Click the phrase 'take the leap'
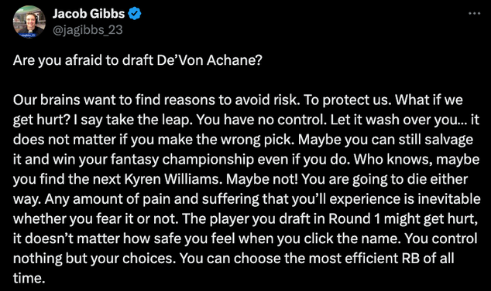491x291 pixels. pyautogui.click(x=148, y=120)
